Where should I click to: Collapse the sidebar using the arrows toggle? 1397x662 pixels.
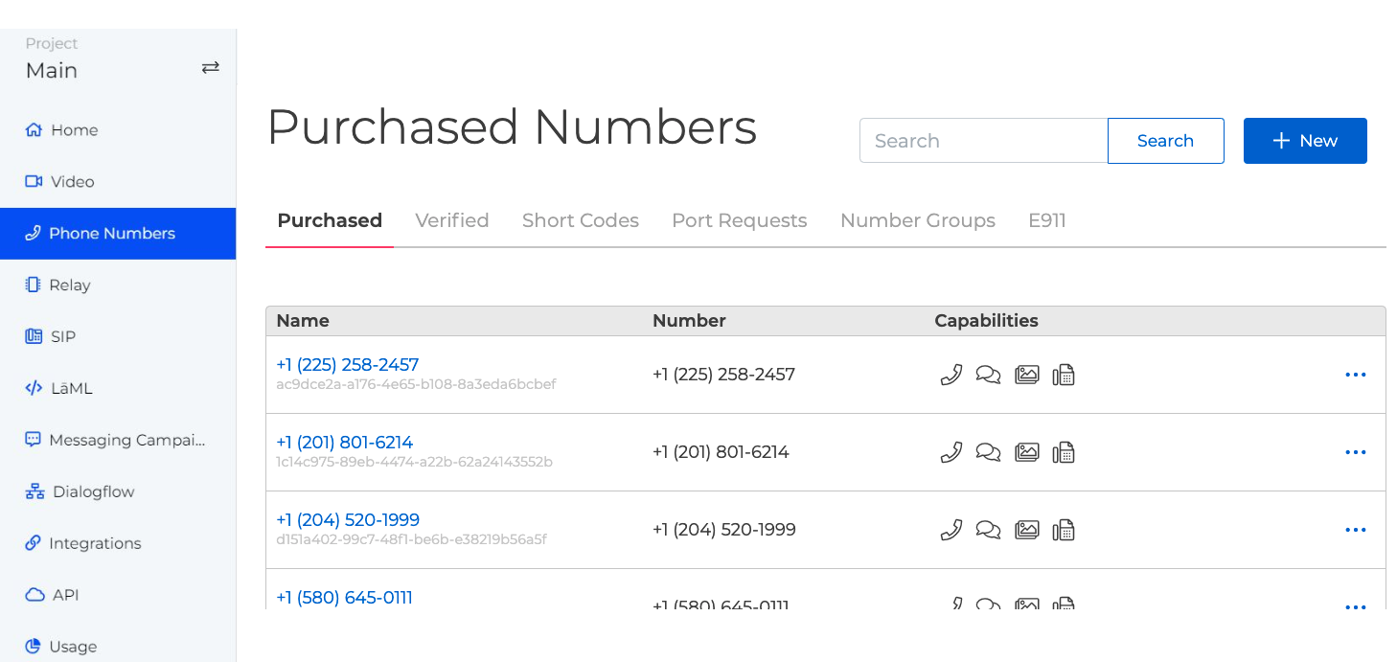[210, 68]
